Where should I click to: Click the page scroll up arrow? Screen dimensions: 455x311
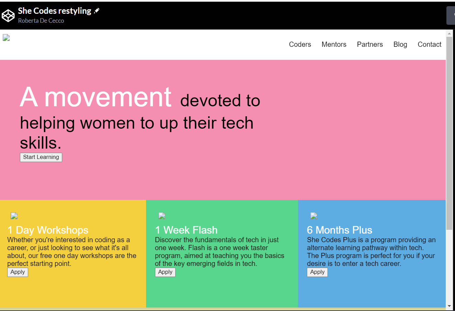pyautogui.click(x=449, y=34)
